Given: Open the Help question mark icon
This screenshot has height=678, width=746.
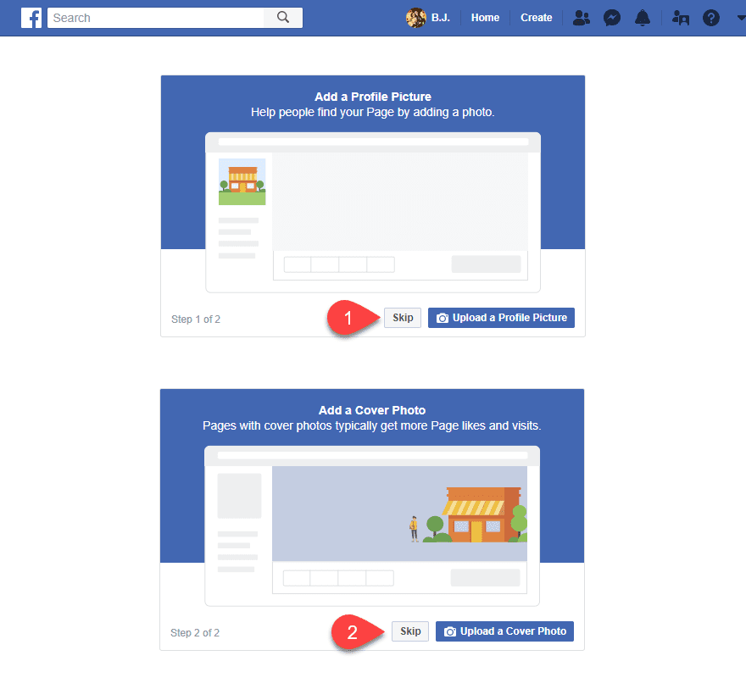Looking at the screenshot, I should point(710,17).
